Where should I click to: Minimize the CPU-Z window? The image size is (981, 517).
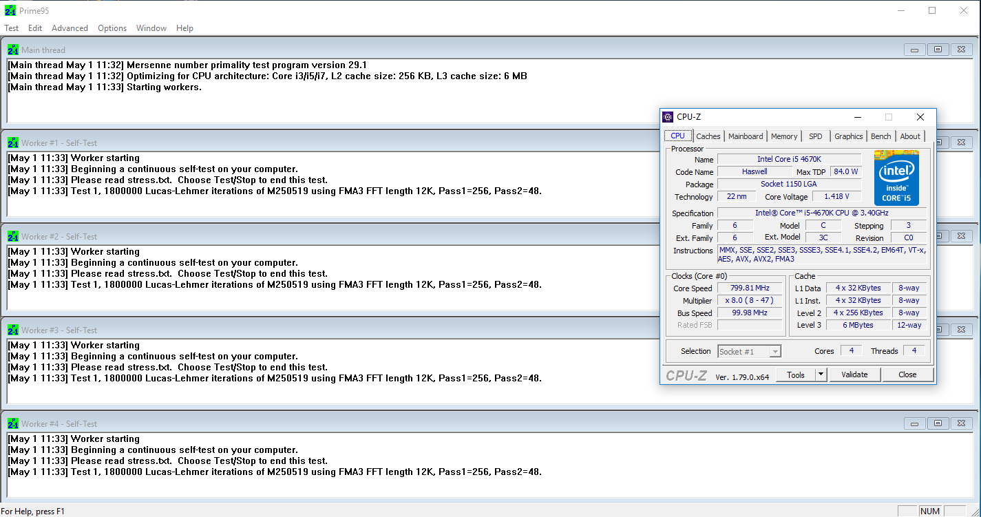[858, 117]
